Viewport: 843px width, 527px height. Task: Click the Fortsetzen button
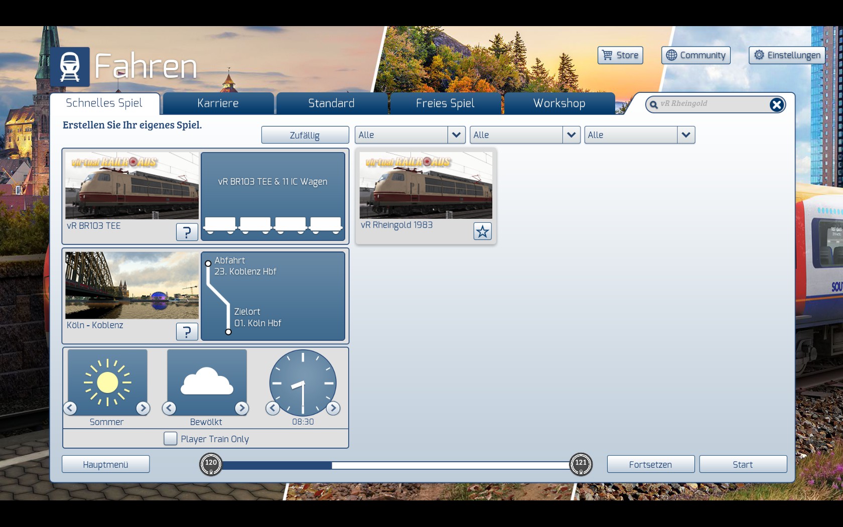[x=650, y=464]
